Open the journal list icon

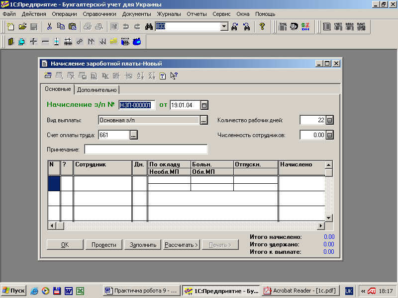[327, 26]
